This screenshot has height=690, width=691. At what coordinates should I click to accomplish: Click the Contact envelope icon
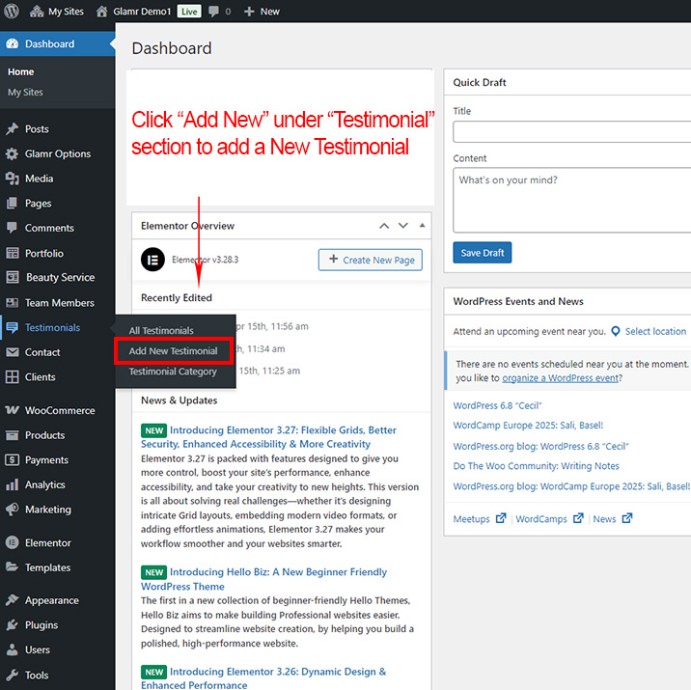click(x=13, y=352)
